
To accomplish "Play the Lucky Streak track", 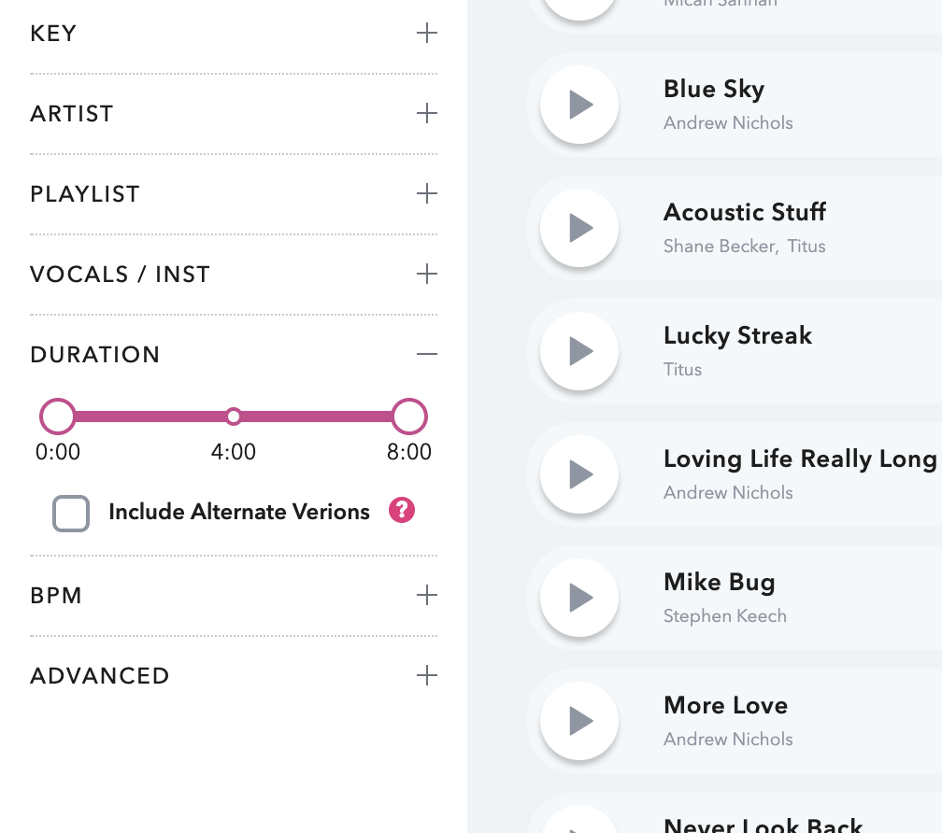I will (x=579, y=351).
